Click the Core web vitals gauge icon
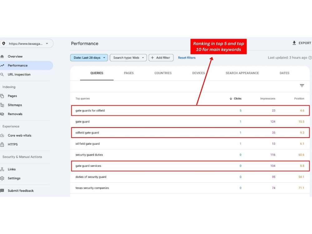 click(2, 135)
